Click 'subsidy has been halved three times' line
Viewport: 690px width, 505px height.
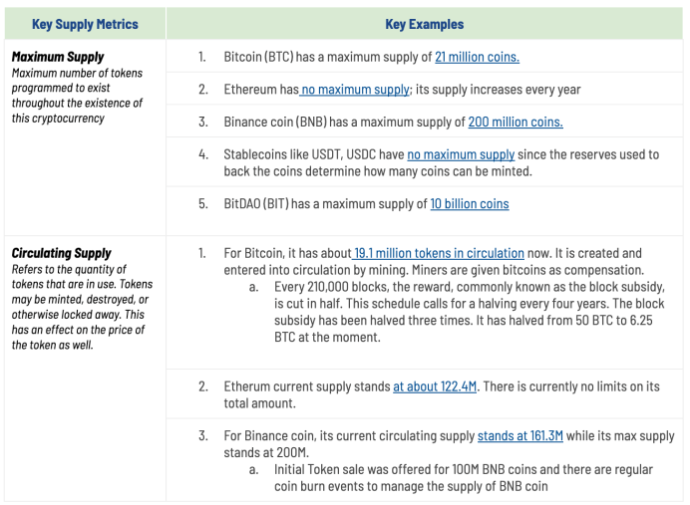click(x=464, y=321)
